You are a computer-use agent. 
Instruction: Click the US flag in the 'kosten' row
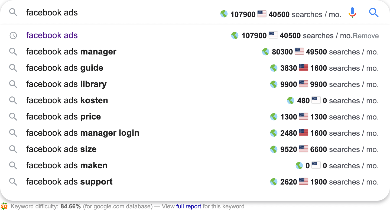pyautogui.click(x=316, y=100)
